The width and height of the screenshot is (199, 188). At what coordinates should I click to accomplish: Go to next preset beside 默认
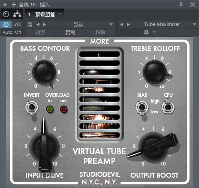(44, 24)
